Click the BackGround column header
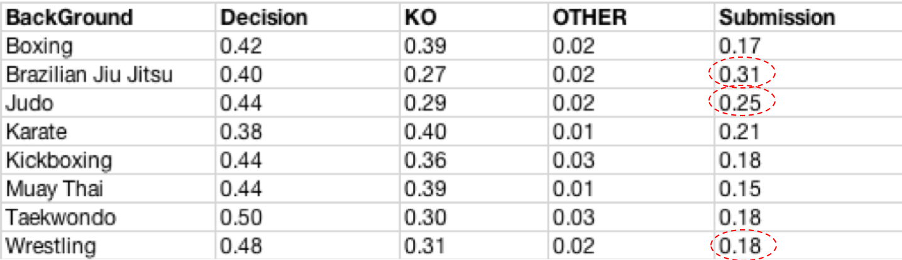This screenshot has width=902, height=260. coord(70,18)
